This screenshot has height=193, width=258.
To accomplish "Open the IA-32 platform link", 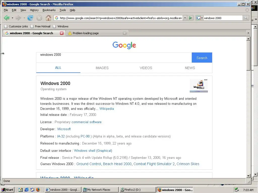I will (x=61, y=136).
